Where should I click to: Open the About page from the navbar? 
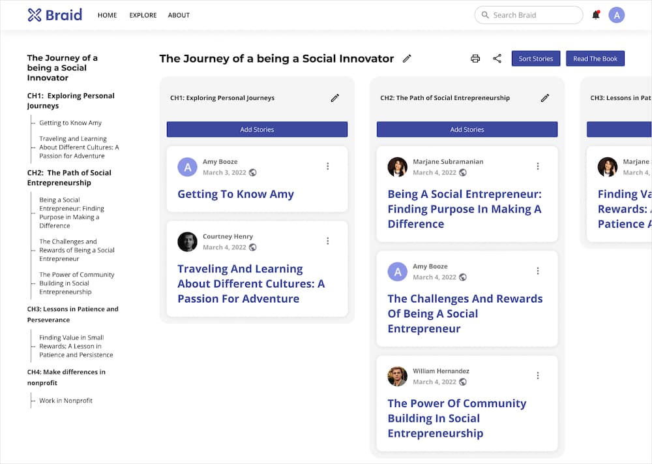[x=179, y=15]
